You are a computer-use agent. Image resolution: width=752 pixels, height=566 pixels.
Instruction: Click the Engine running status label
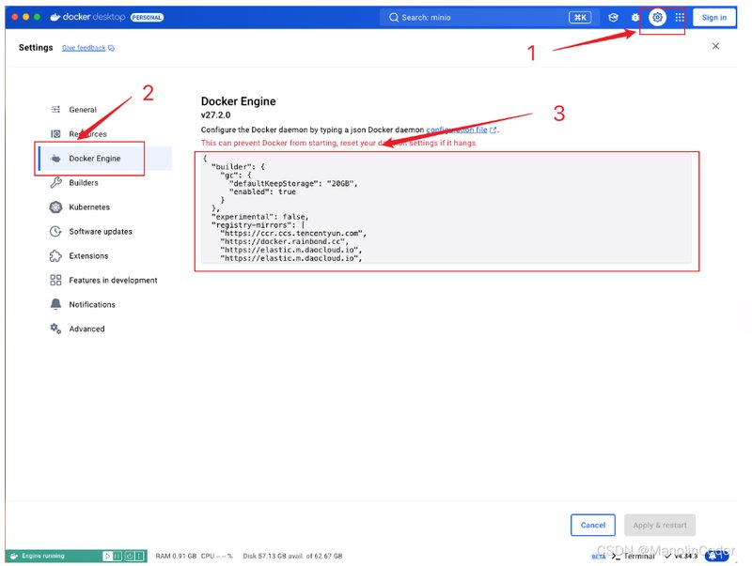point(43,556)
